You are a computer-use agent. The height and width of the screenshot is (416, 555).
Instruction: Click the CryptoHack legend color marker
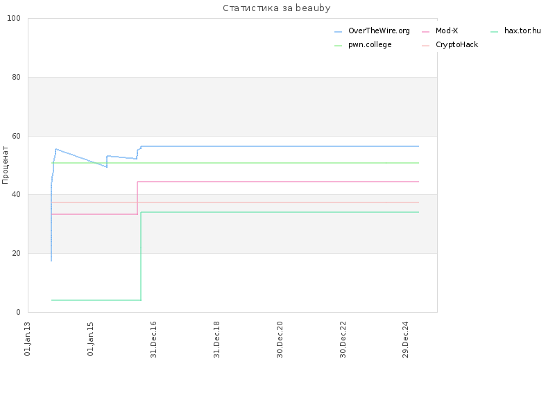[x=425, y=46]
